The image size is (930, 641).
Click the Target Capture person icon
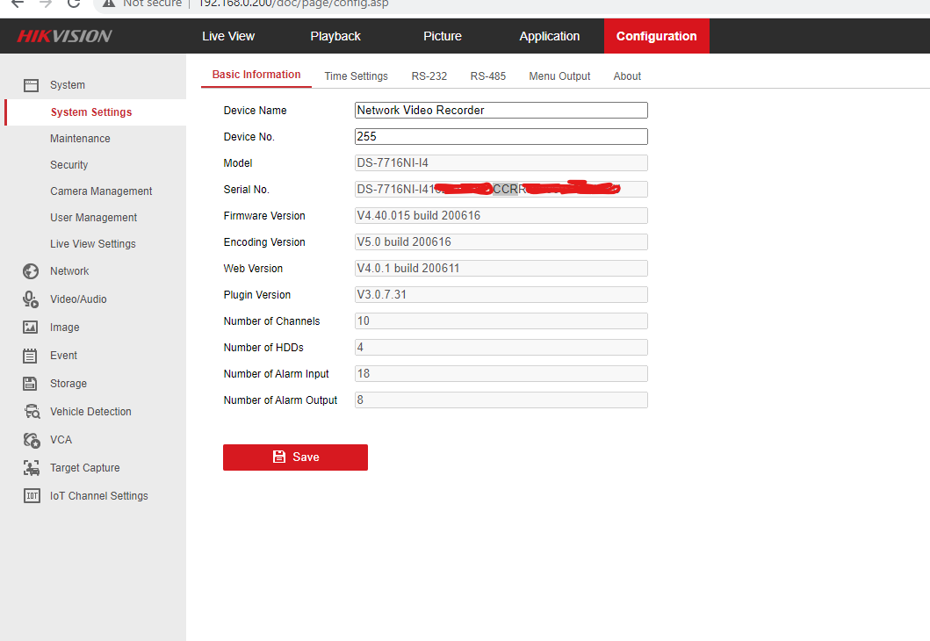pos(32,468)
